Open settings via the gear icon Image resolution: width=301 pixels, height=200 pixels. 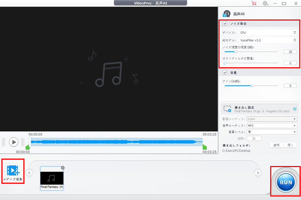(x=265, y=3)
